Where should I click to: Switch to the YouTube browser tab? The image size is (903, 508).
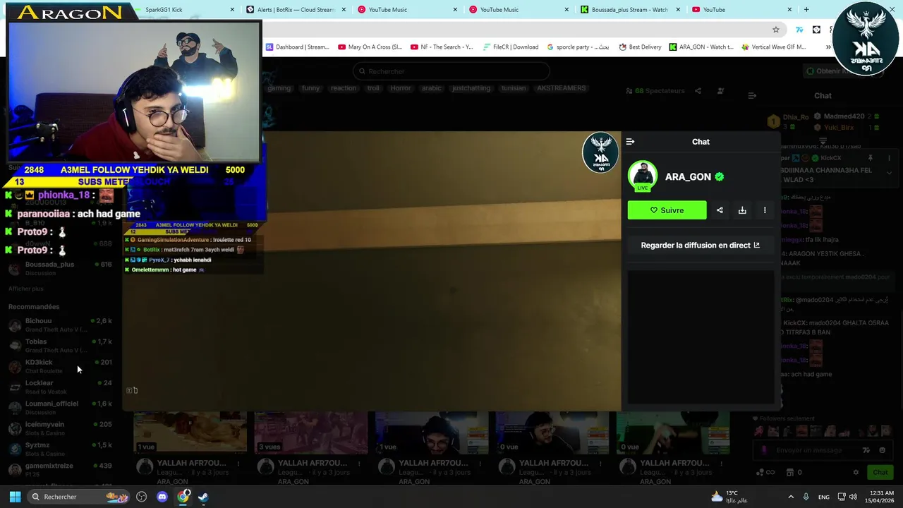(741, 10)
